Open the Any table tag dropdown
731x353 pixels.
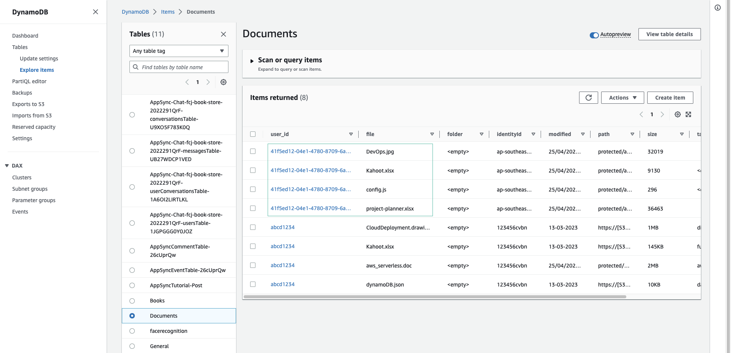coord(179,51)
